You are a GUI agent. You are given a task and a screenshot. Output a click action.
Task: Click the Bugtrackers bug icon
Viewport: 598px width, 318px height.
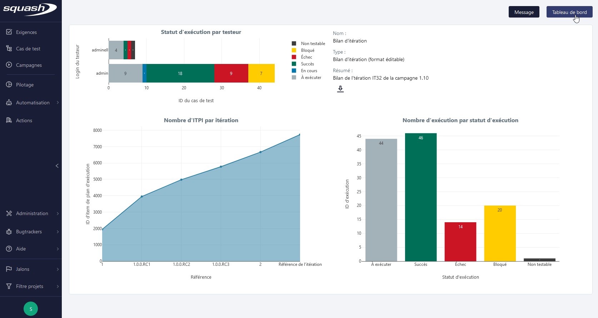[9, 232]
